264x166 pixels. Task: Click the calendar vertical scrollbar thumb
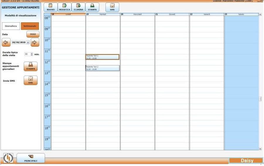[x=260, y=99]
